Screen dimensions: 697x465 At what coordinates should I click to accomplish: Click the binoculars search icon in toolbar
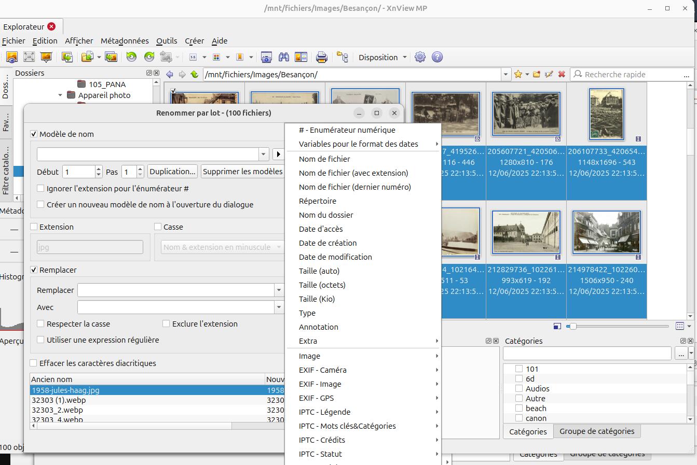(x=283, y=57)
